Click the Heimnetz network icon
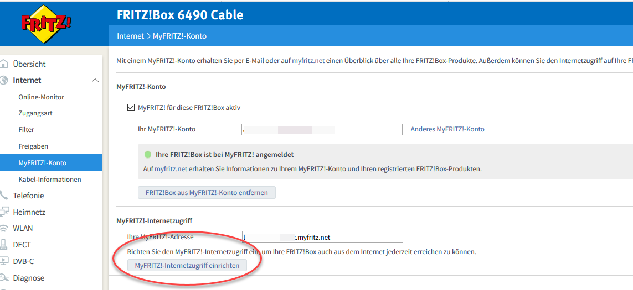Screen dimensions: 633x290 click(4, 212)
